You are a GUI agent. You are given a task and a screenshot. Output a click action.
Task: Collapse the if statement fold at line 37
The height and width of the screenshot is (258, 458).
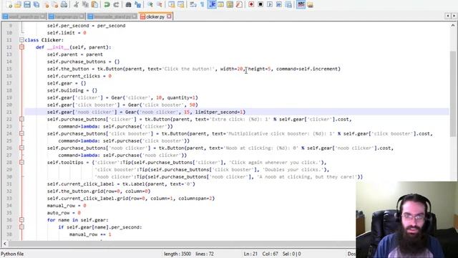[x=21, y=227]
